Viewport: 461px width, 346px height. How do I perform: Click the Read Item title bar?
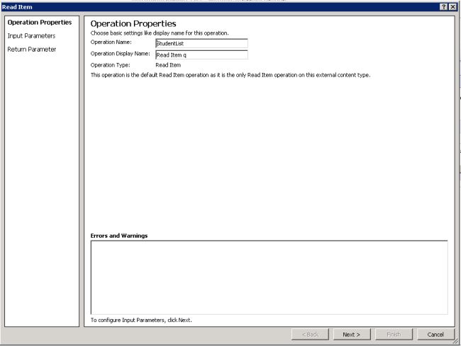(221, 7)
